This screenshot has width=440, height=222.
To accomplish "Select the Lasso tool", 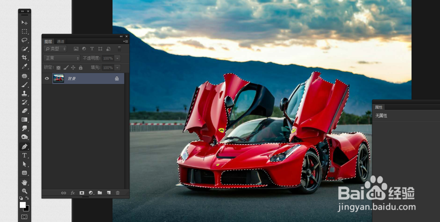I will tap(24, 40).
